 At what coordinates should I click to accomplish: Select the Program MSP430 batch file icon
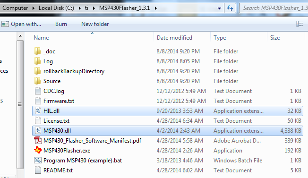coord(38,161)
